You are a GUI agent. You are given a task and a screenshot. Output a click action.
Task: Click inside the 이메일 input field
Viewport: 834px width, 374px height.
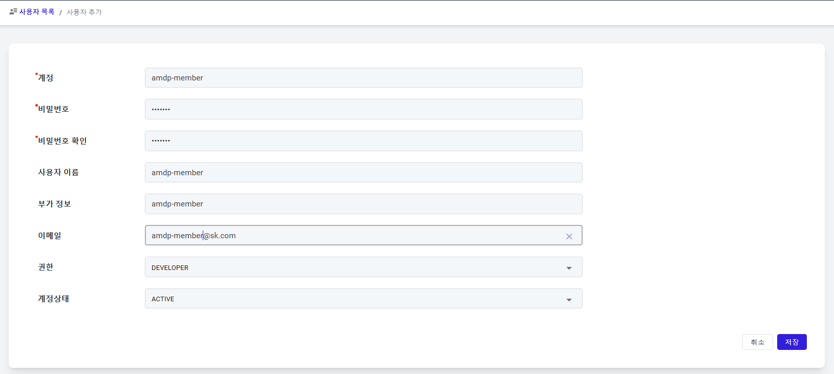click(x=353, y=235)
